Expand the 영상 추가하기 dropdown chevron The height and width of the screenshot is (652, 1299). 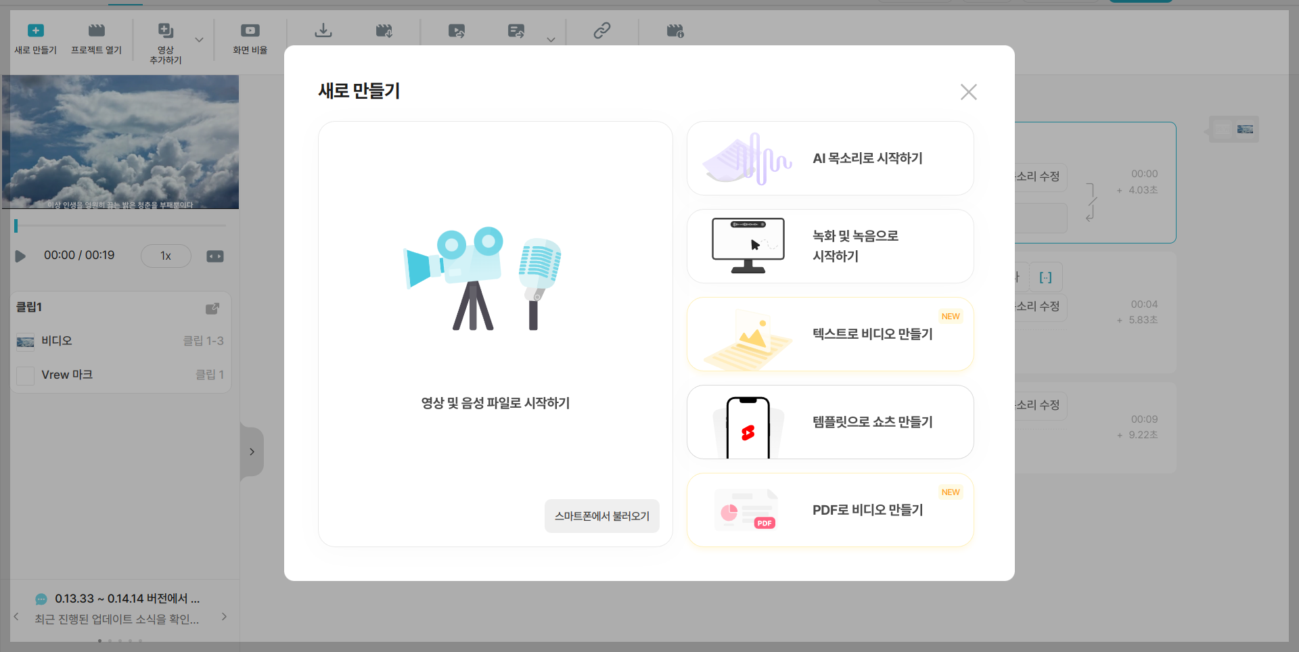(x=198, y=41)
